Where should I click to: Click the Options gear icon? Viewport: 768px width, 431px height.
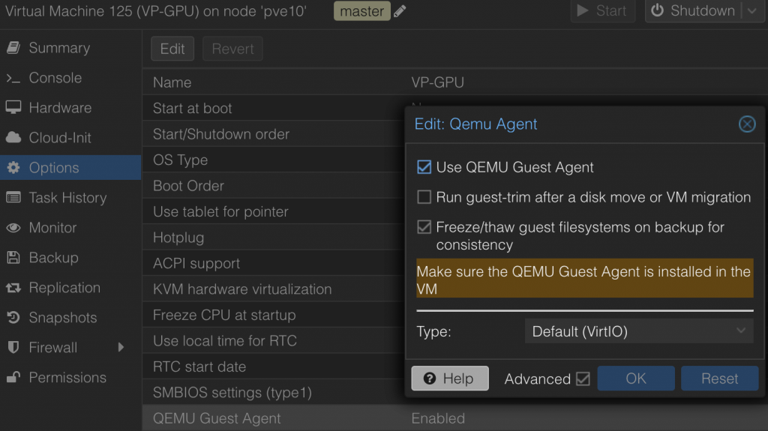coord(13,167)
